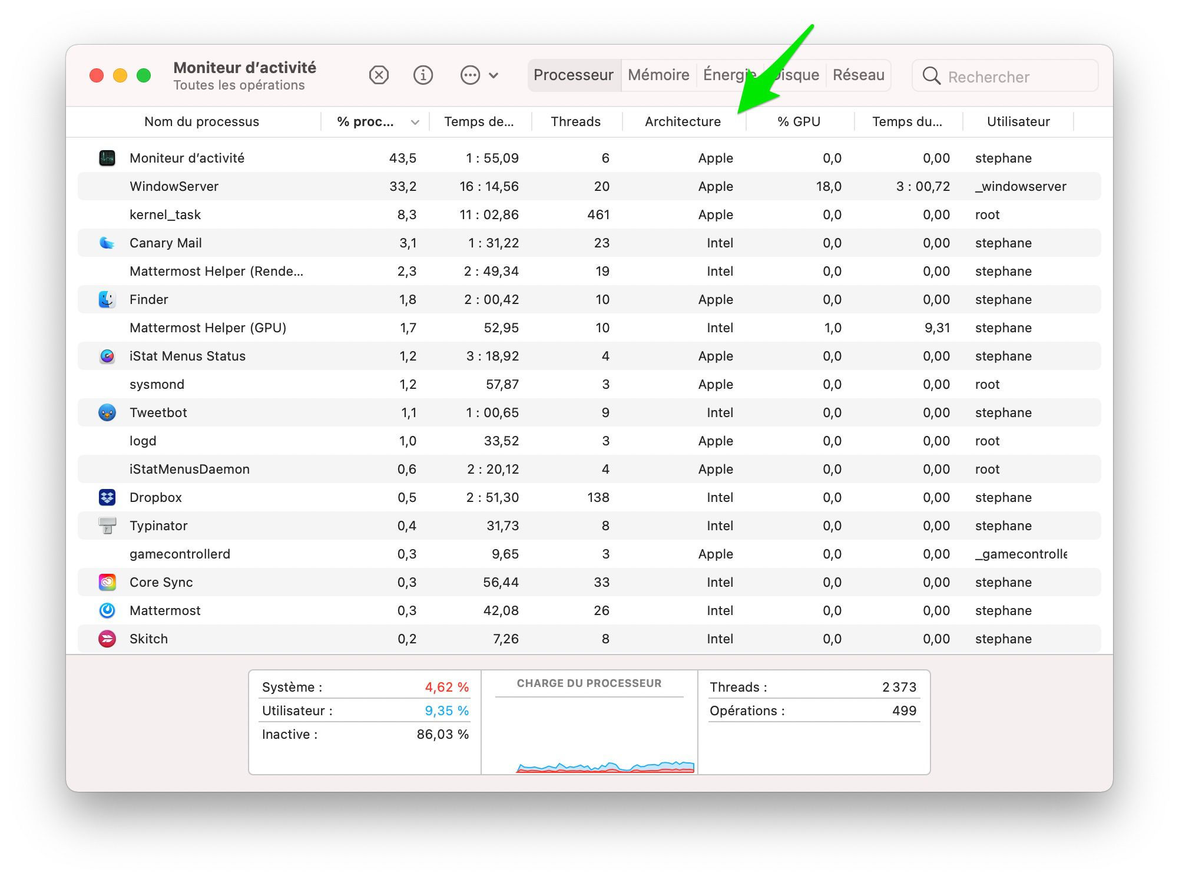The image size is (1179, 879).
Task: Sort by Temps du... column header
Action: pyautogui.click(x=907, y=122)
